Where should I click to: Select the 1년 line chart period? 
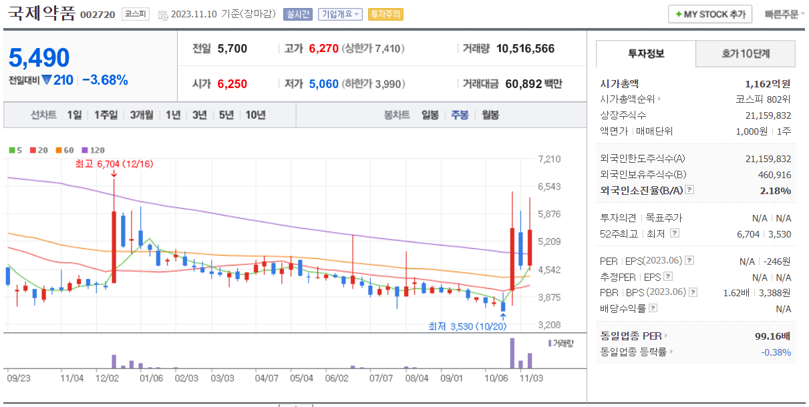click(173, 115)
